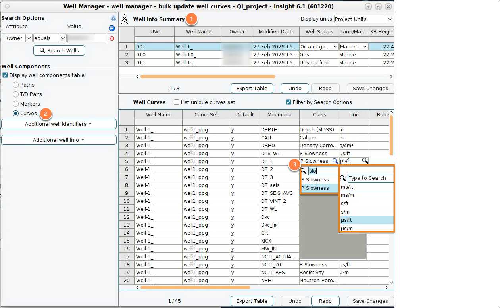Click the search icon beside Type to Search field
This screenshot has height=308, width=500.
tap(343, 178)
